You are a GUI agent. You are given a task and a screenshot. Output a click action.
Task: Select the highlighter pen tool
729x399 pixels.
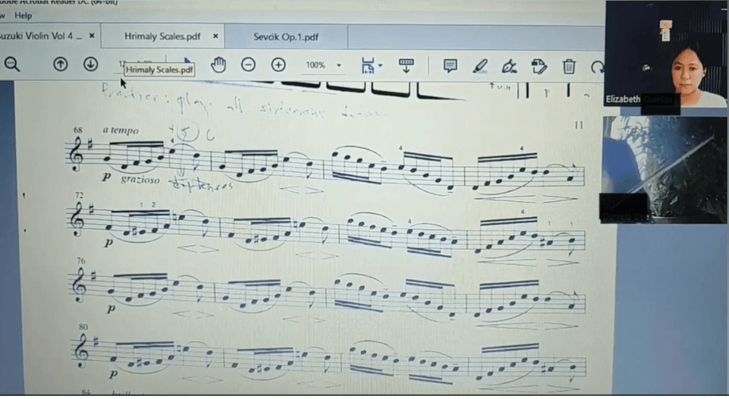click(x=480, y=66)
